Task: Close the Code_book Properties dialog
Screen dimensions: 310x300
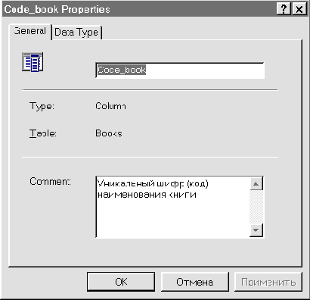Action: 299,9
